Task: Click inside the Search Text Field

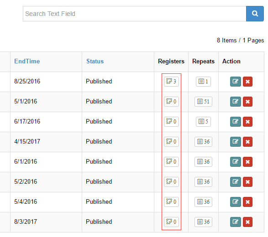Action: pos(135,14)
